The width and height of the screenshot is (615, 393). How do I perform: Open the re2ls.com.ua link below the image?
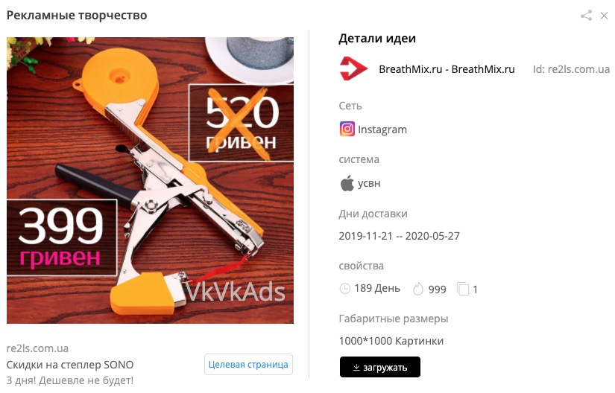(38, 348)
